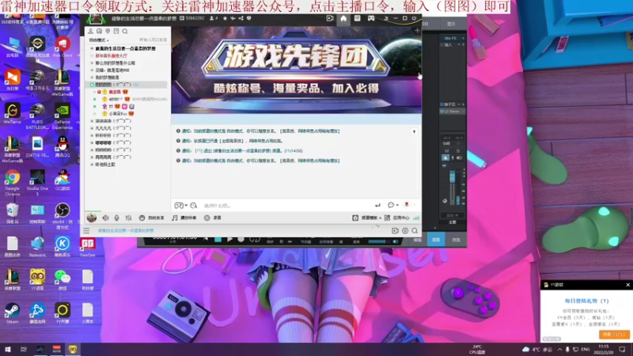Image resolution: width=633 pixels, height=356 pixels.
Task: Adjust the mixer channel volume fader
Action: [452, 176]
